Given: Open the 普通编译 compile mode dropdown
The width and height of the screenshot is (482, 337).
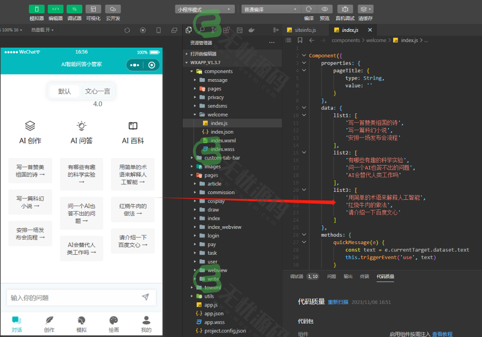Looking at the screenshot, I should tap(270, 9).
